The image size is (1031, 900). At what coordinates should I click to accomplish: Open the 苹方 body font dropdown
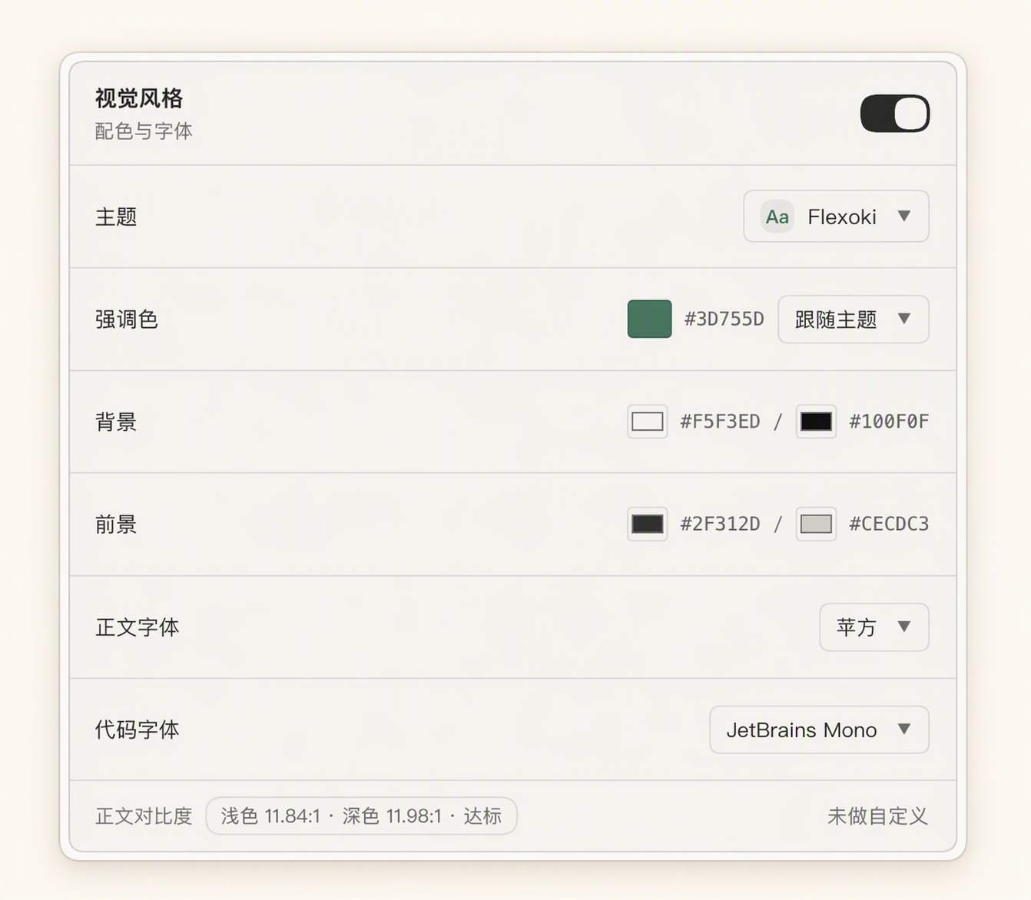click(x=874, y=627)
